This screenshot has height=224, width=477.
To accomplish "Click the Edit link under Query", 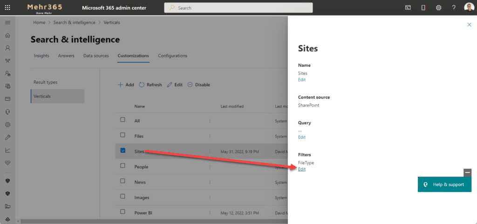I will coord(302,137).
